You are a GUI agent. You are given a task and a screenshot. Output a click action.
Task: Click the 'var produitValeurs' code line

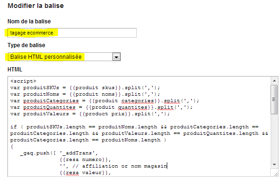click(x=90, y=114)
